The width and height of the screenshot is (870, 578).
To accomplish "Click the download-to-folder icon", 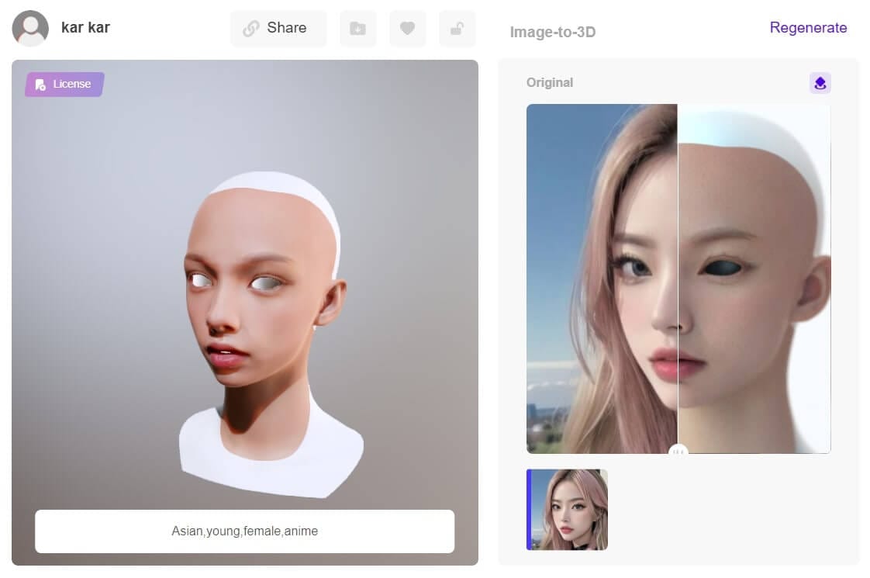I will tap(357, 29).
